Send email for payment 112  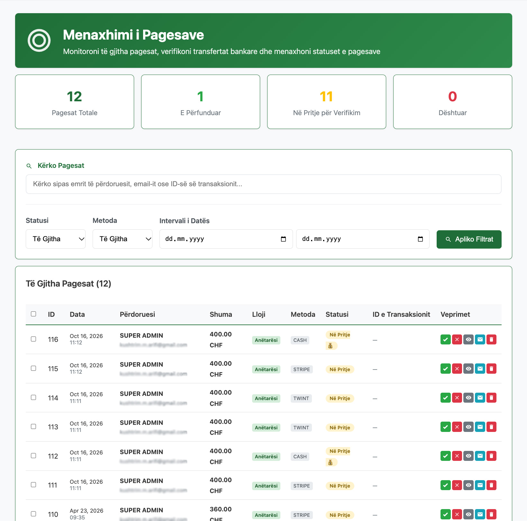pyautogui.click(x=480, y=456)
